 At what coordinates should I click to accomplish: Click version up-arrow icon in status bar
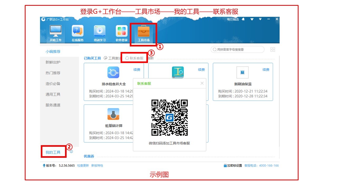tap(44, 166)
